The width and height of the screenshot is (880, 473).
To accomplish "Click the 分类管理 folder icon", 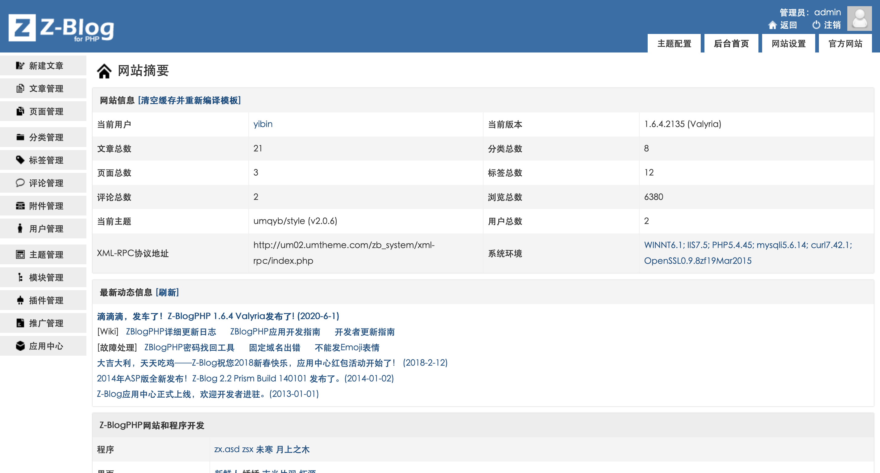I will click(x=20, y=137).
